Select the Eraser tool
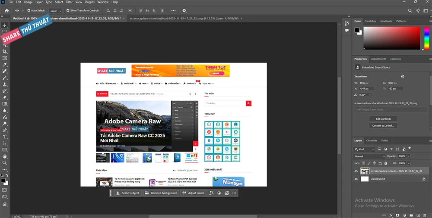The image size is (432, 218). tap(4, 97)
